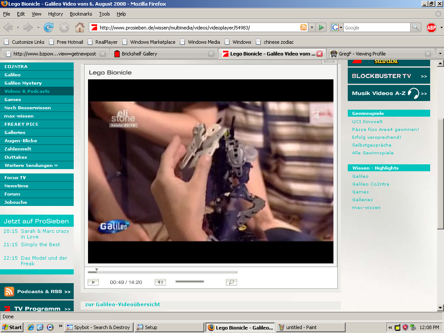Click the Stop loading icon
The width and height of the screenshot is (444, 333).
(x=64, y=27)
